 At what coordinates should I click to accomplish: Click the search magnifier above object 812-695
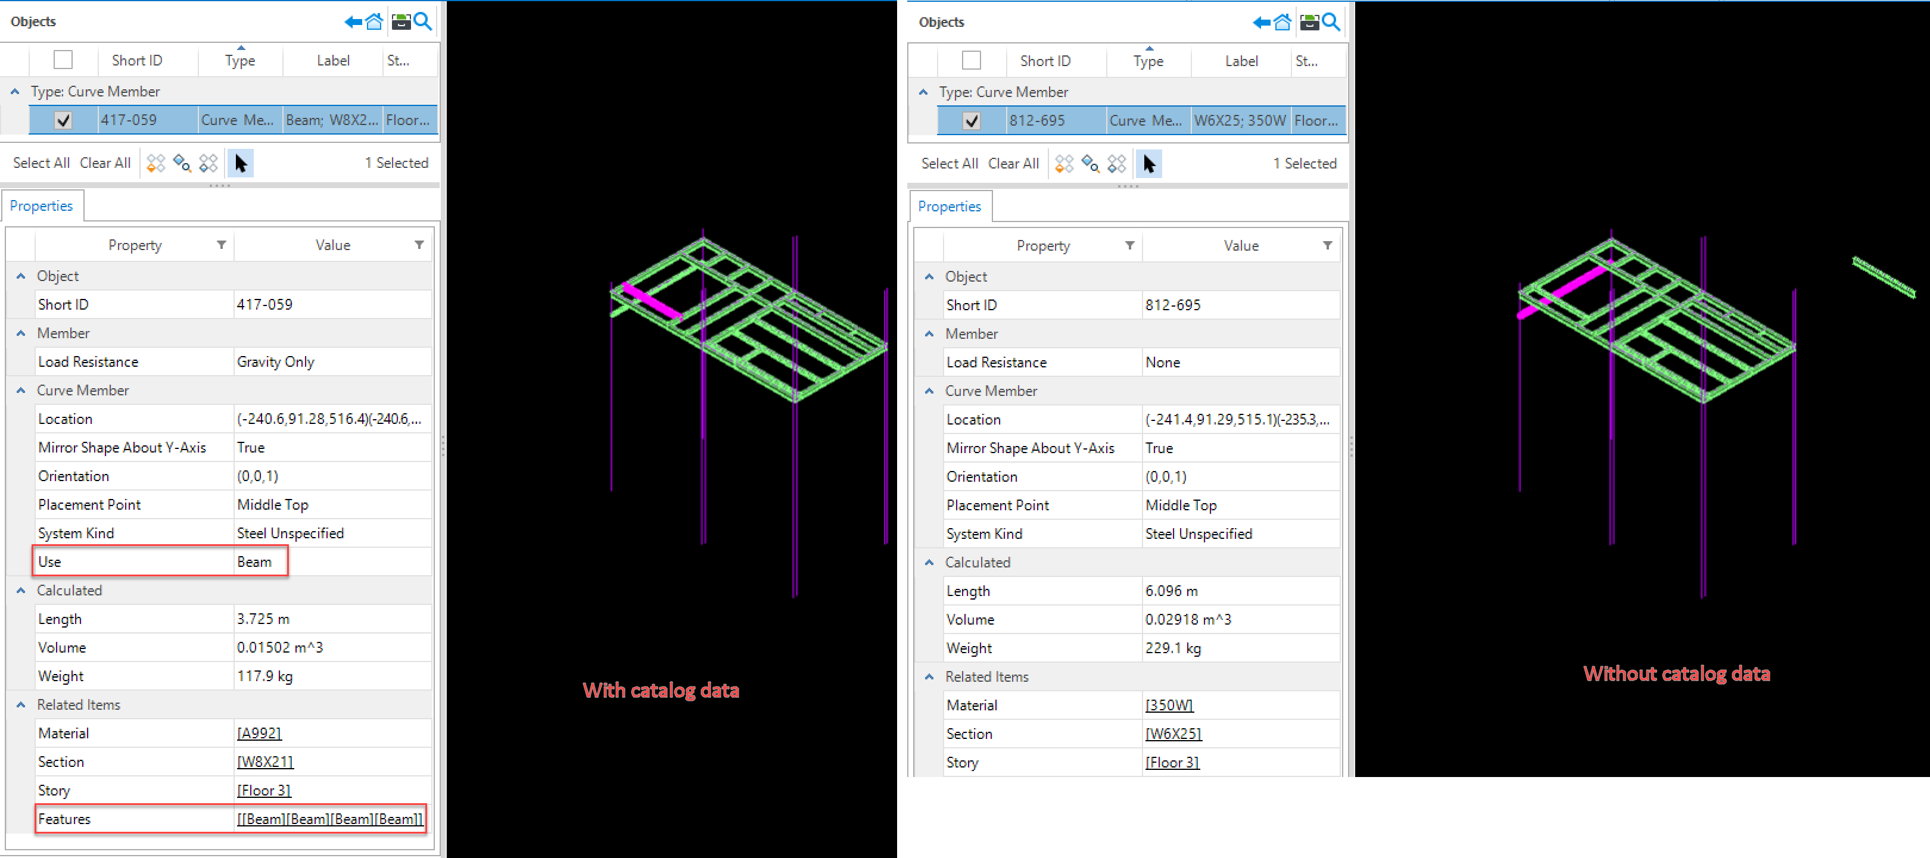click(1331, 21)
